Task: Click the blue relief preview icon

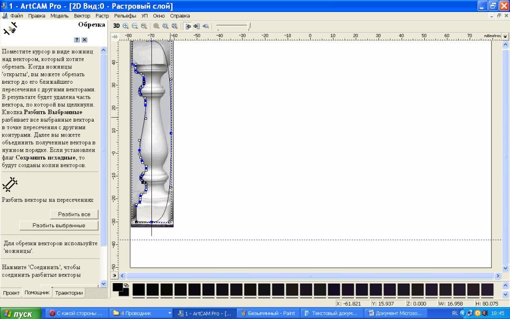Action: [206, 26]
